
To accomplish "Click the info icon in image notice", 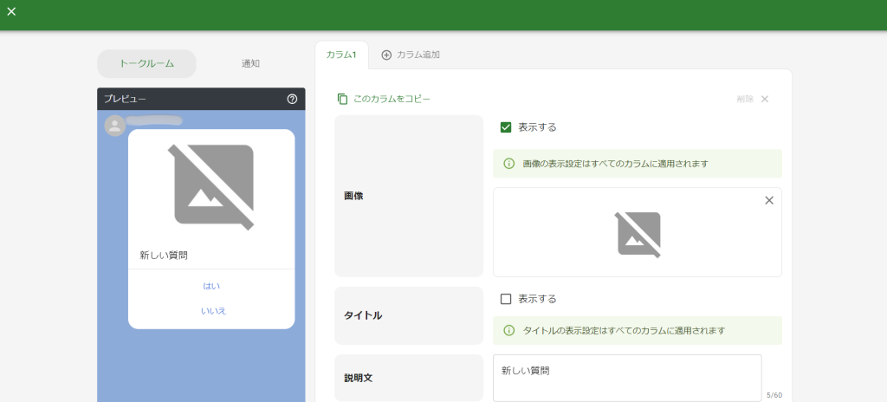I will click(509, 164).
